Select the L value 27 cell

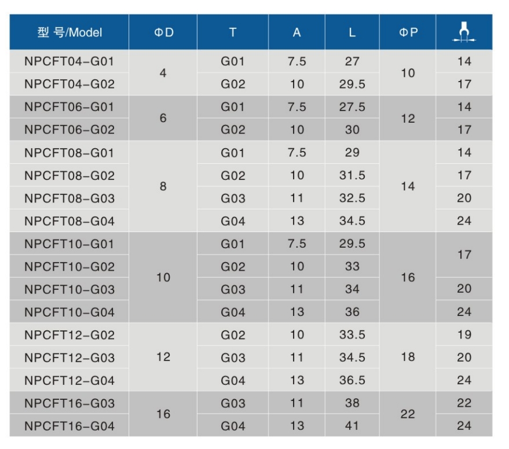pyautogui.click(x=352, y=61)
